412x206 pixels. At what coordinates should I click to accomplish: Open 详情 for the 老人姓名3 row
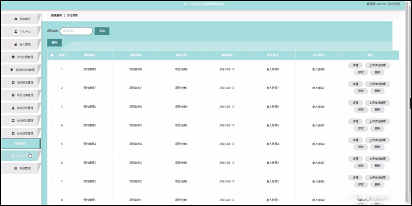click(355, 159)
